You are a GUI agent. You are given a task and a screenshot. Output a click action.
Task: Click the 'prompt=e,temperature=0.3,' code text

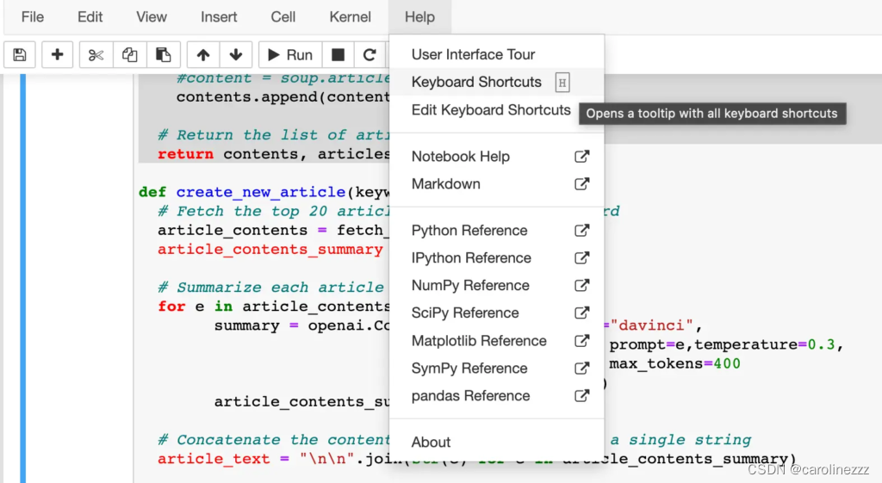pos(726,344)
